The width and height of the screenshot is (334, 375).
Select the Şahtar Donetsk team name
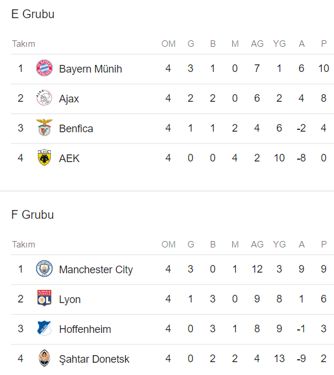coord(94,359)
